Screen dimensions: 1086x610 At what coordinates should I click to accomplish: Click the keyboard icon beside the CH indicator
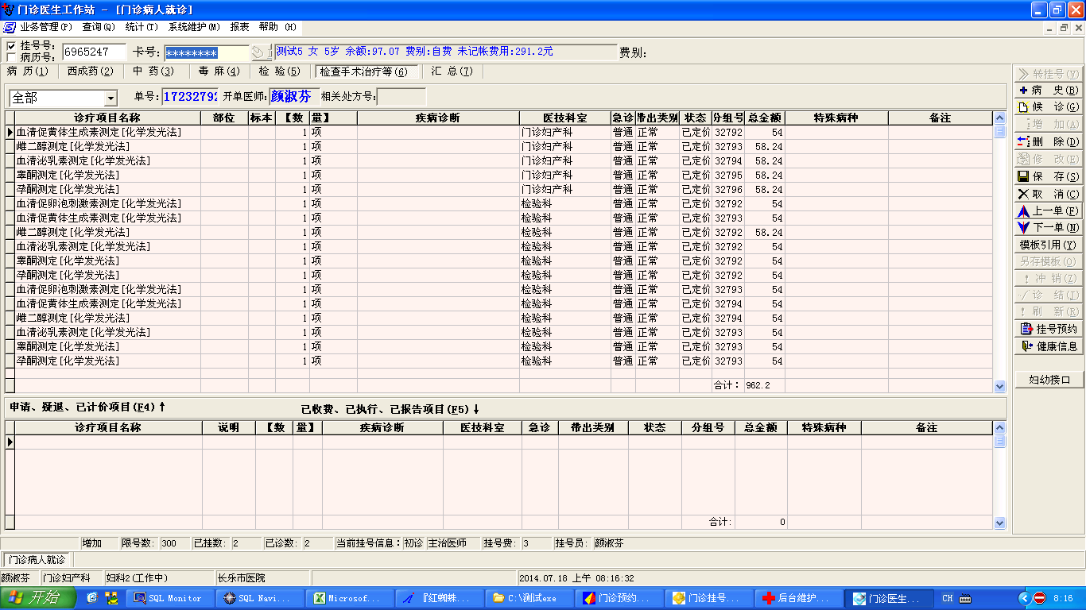[x=964, y=598]
